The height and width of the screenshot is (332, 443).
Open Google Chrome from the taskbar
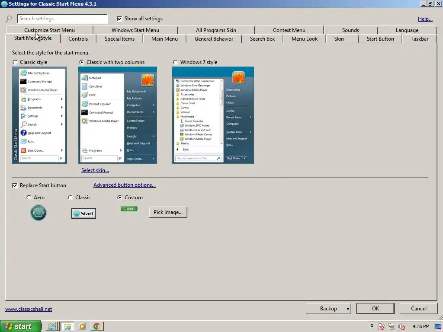(97, 326)
